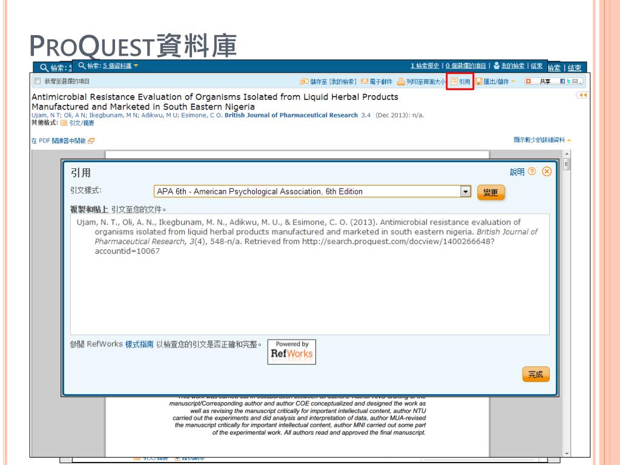
Task: Open the 5 個資料庫 search dropdown
Action: coord(120,65)
